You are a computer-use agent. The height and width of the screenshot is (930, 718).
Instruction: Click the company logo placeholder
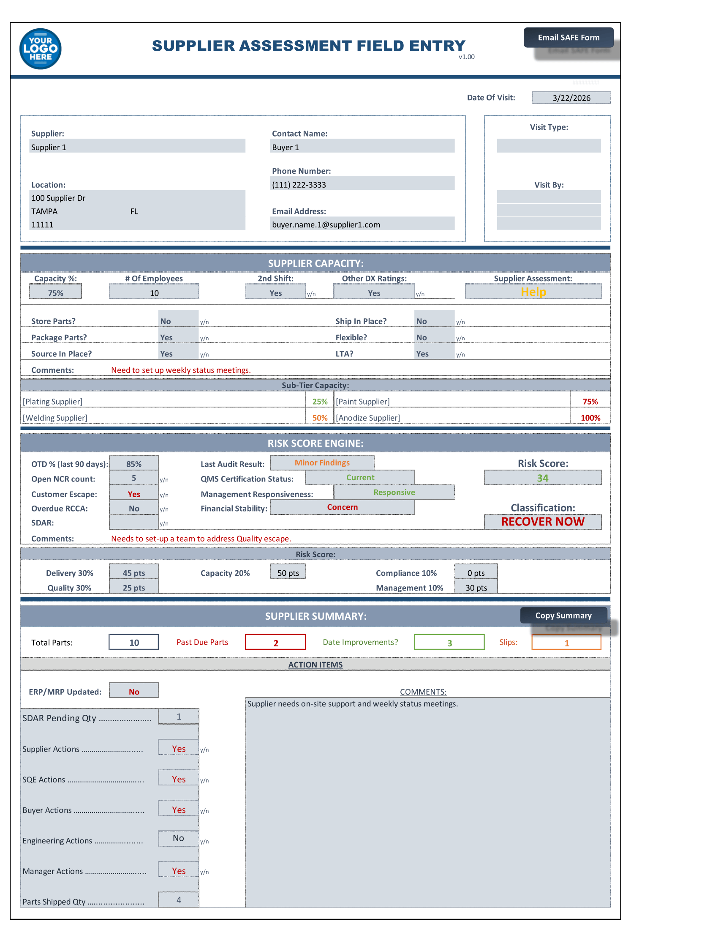click(x=41, y=48)
